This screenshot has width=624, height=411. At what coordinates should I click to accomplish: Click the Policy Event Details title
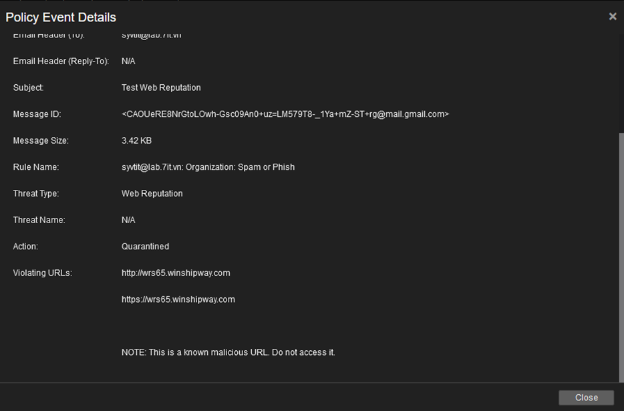tap(61, 17)
